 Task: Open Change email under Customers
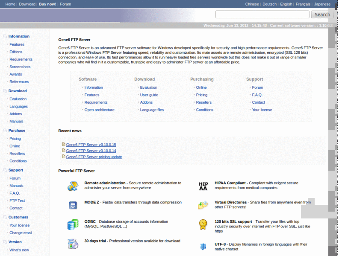[21, 233]
